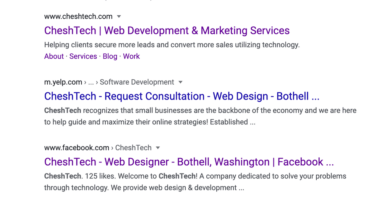
Task: Visit the About sitelink
Action: pyautogui.click(x=54, y=56)
